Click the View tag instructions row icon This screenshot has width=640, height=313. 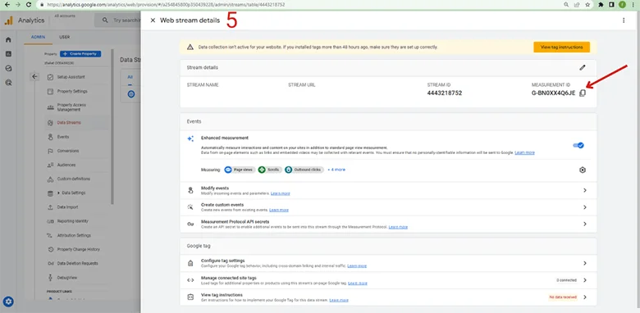(x=190, y=297)
